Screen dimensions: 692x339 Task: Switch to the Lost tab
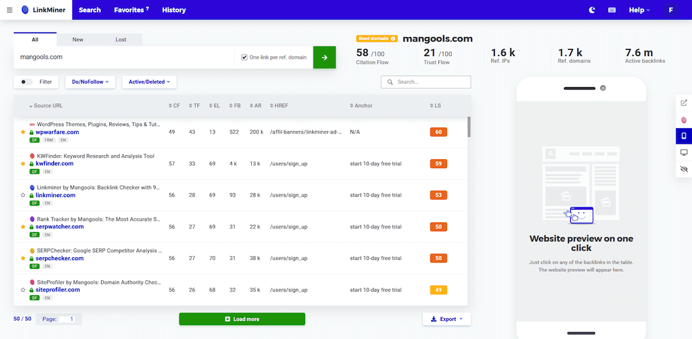coord(120,39)
